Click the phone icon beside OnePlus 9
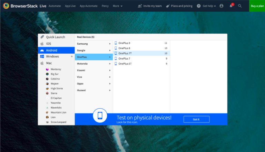Screen dimensions: 265x152 point(116,43)
